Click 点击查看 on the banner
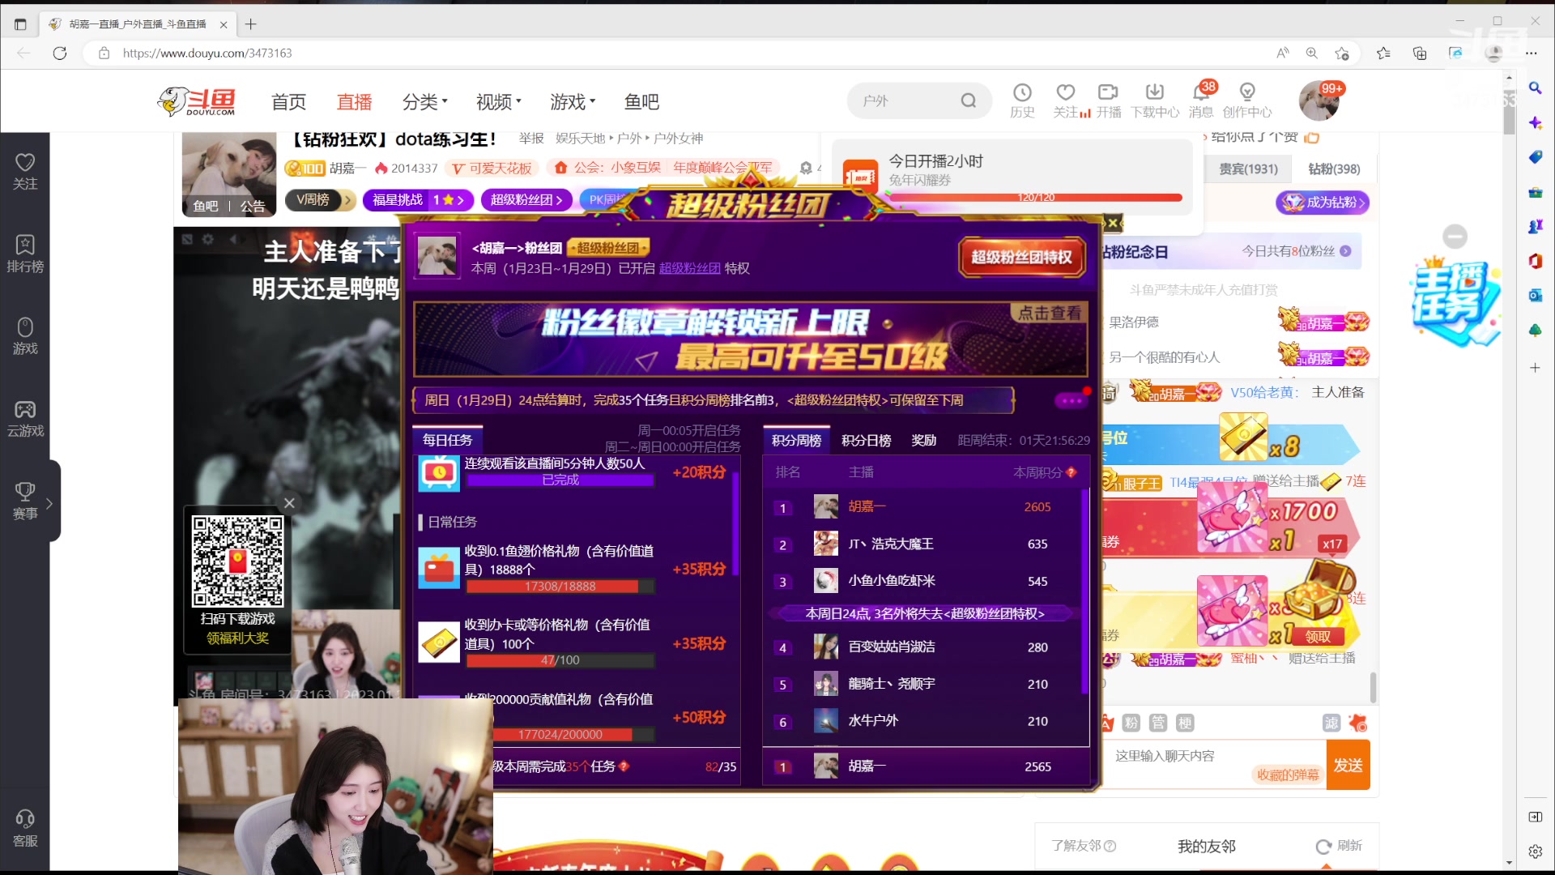1555x875 pixels. (x=1049, y=313)
